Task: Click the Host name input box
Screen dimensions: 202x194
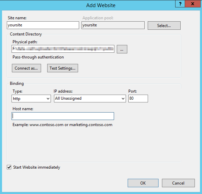Action: tap(63, 116)
